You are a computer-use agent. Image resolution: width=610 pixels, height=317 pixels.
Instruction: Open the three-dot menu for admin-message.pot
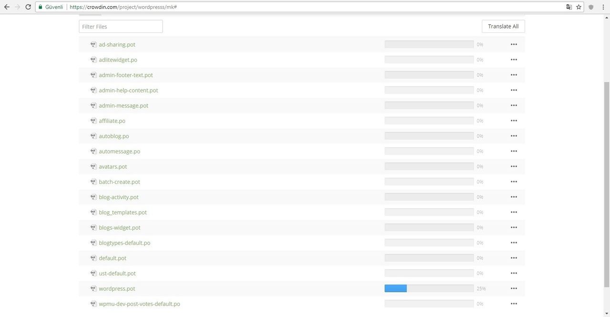[514, 105]
